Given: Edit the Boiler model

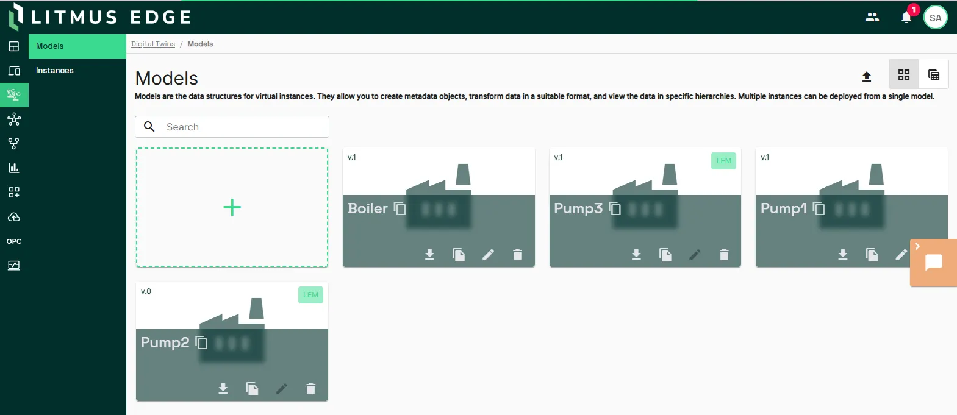Looking at the screenshot, I should [x=488, y=255].
